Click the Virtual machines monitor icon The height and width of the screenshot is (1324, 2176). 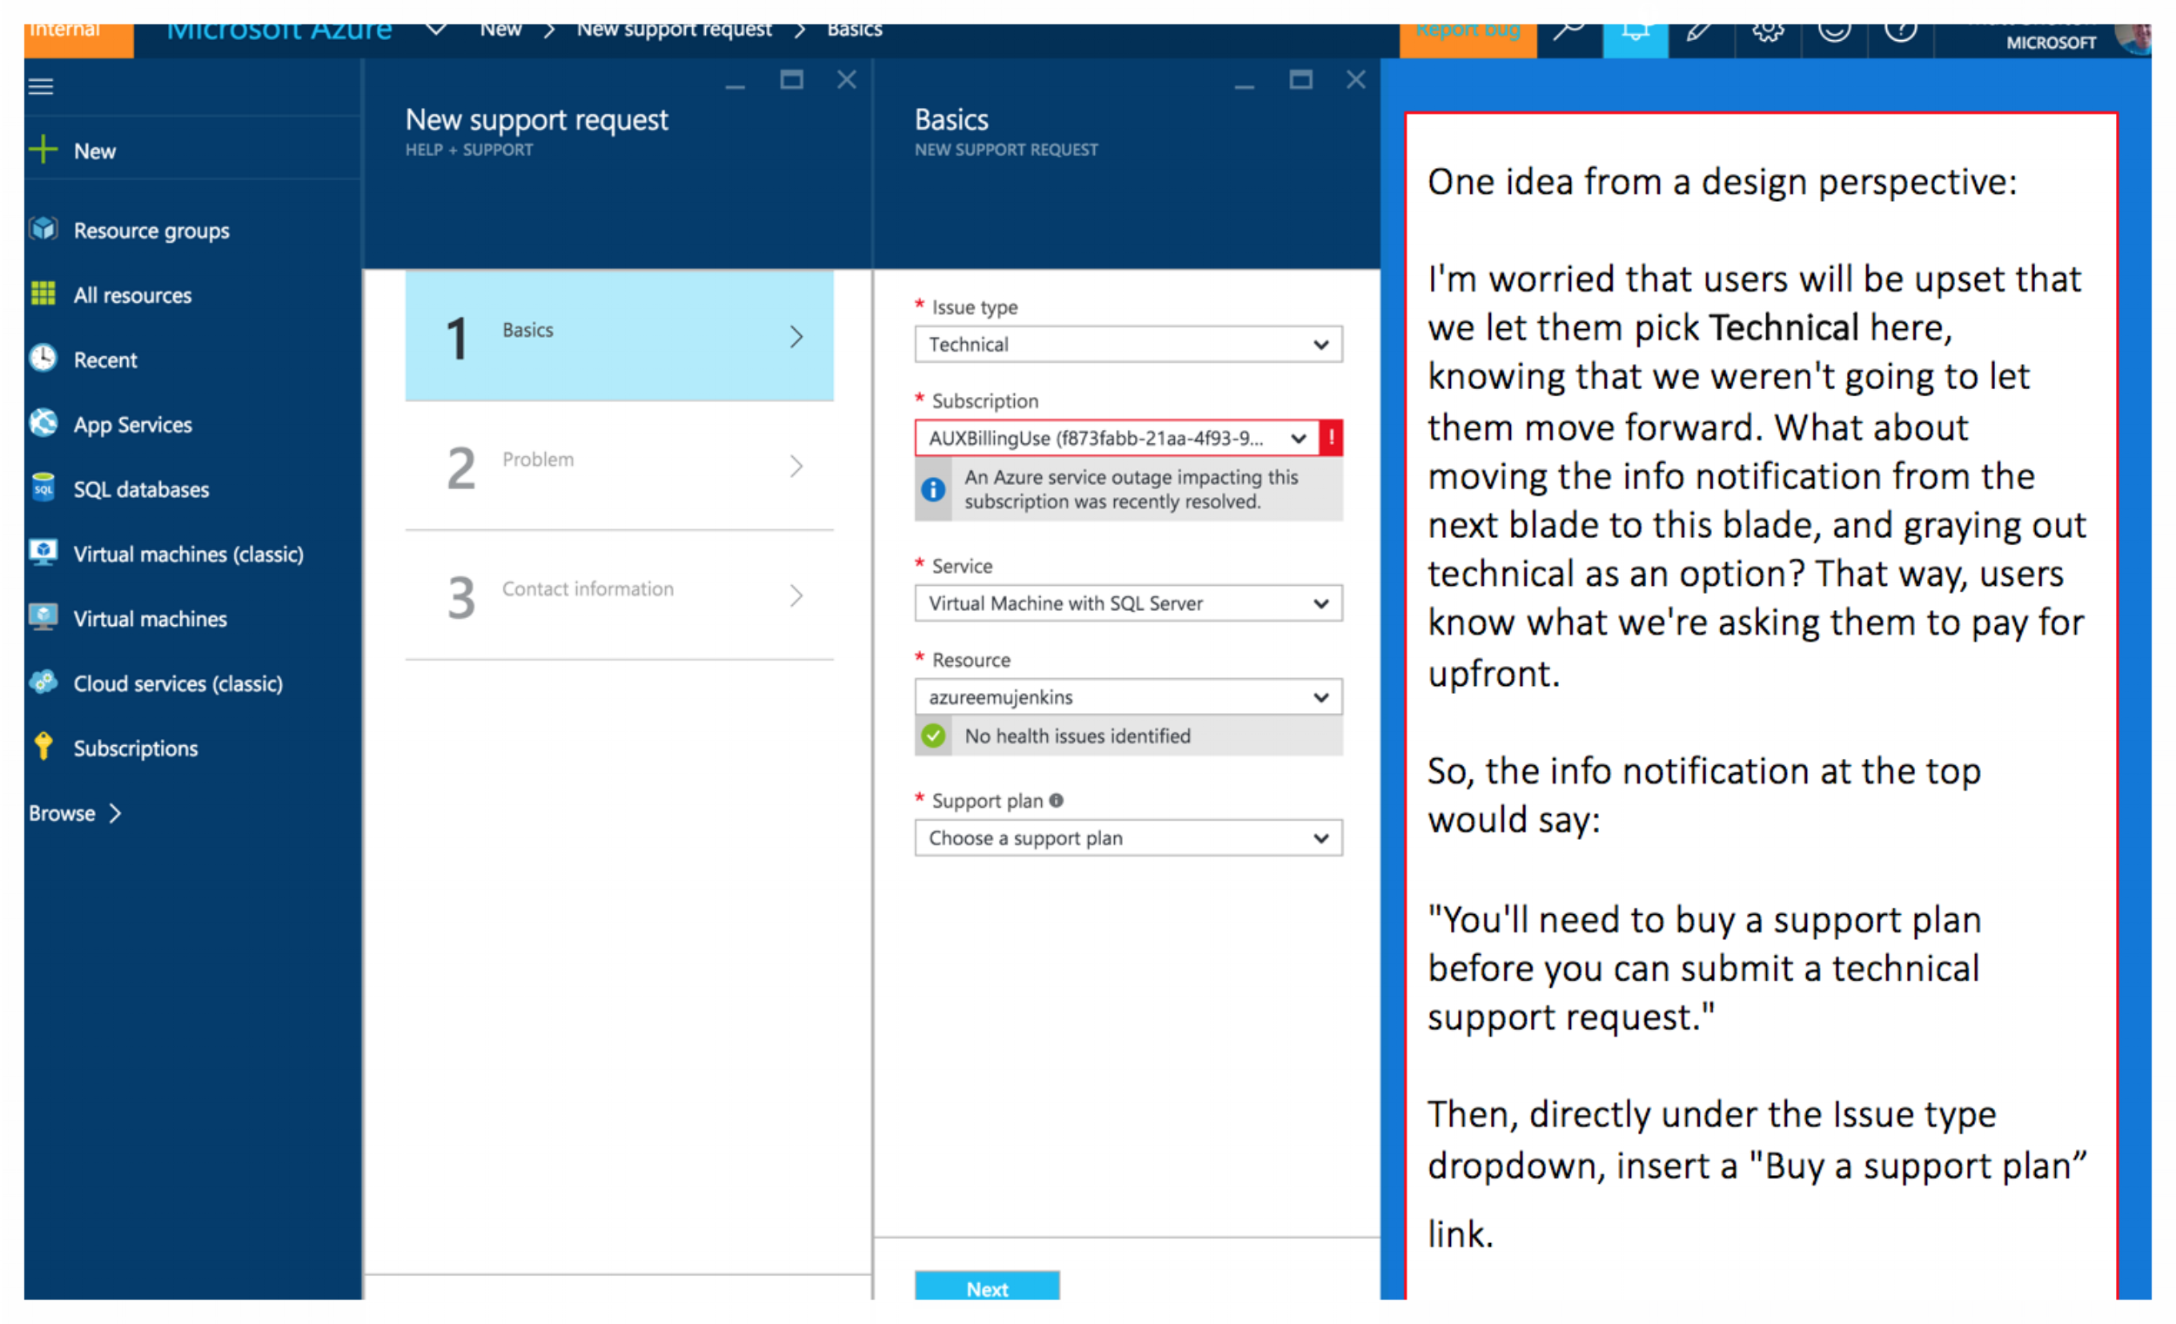point(44,617)
